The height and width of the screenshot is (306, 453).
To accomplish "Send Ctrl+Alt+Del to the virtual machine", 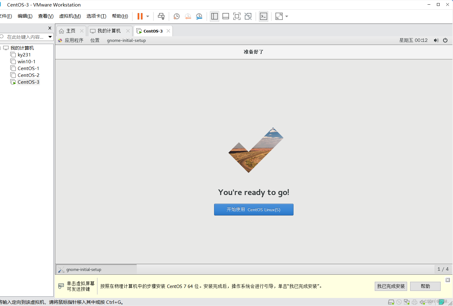I will [161, 16].
